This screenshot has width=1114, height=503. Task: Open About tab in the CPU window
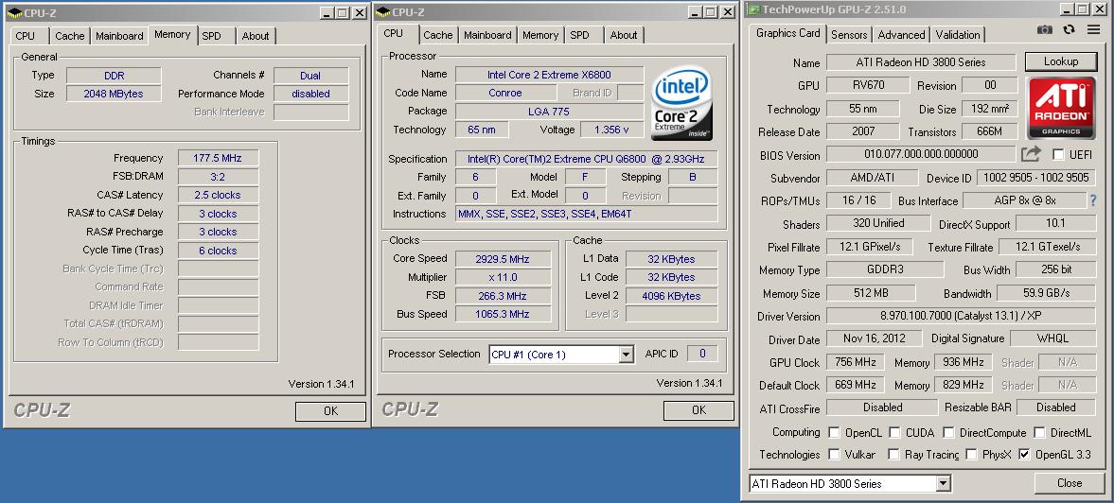pyautogui.click(x=623, y=35)
